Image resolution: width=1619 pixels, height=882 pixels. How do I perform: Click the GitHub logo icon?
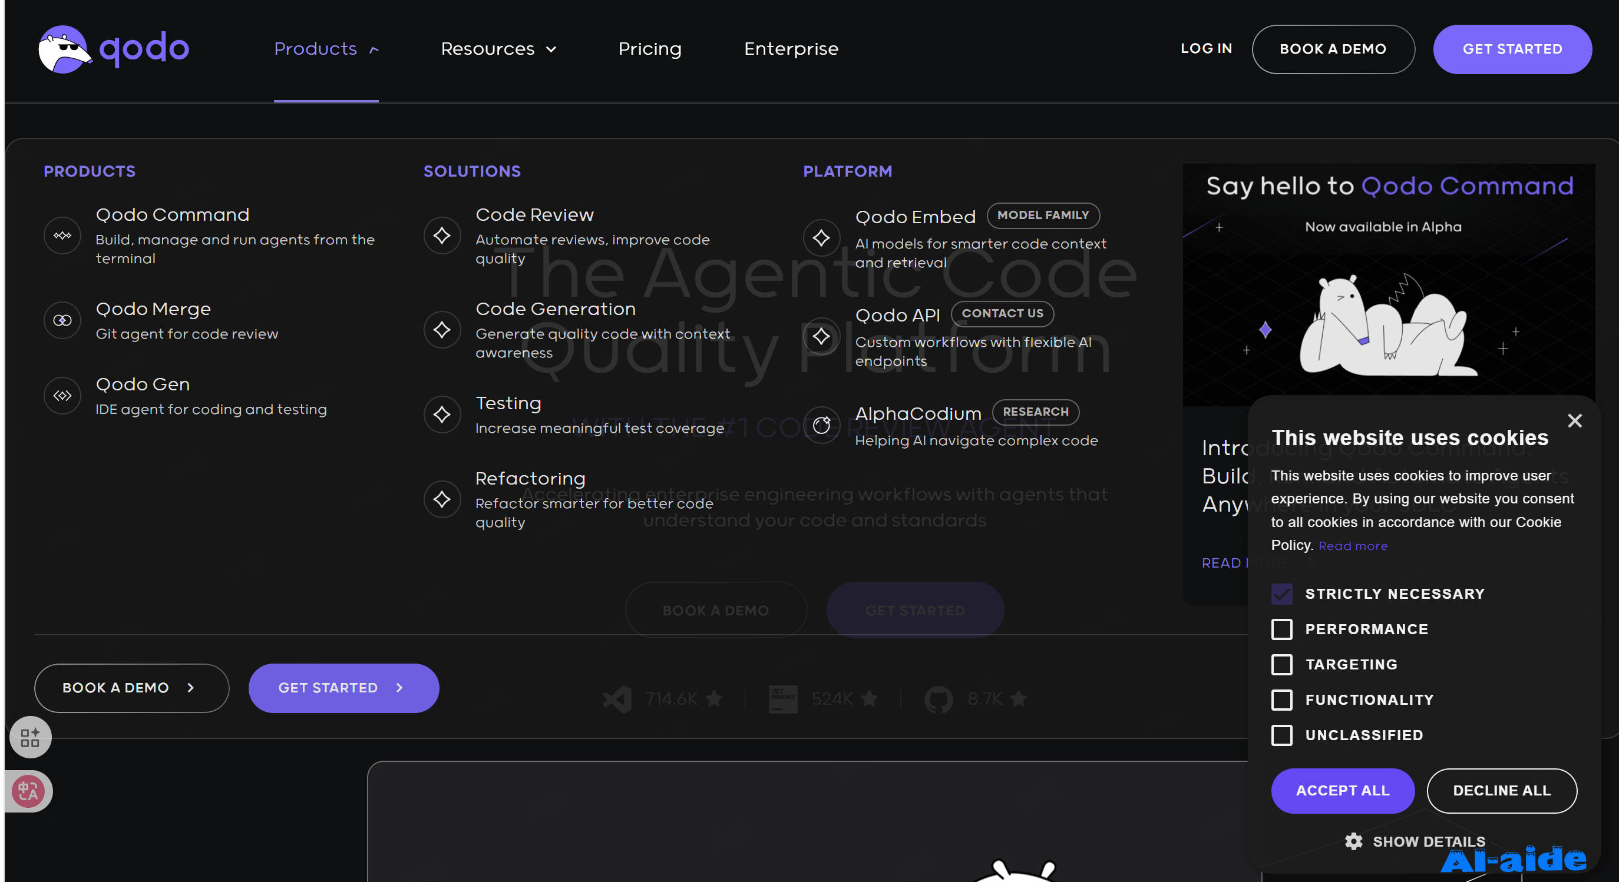coord(939,699)
